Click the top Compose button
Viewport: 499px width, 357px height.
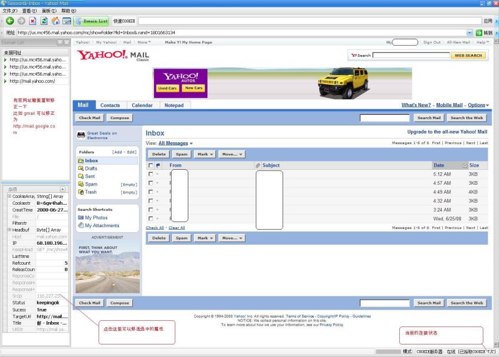point(120,118)
